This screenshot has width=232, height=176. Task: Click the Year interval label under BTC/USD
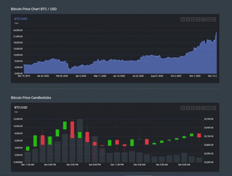[x=16, y=23]
